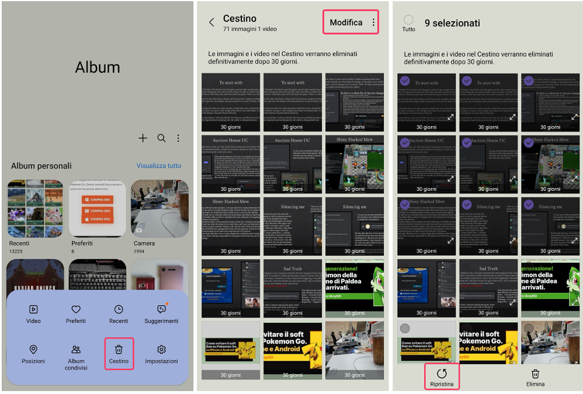
Task: Tap the Impostazioni gear icon
Action: [161, 349]
